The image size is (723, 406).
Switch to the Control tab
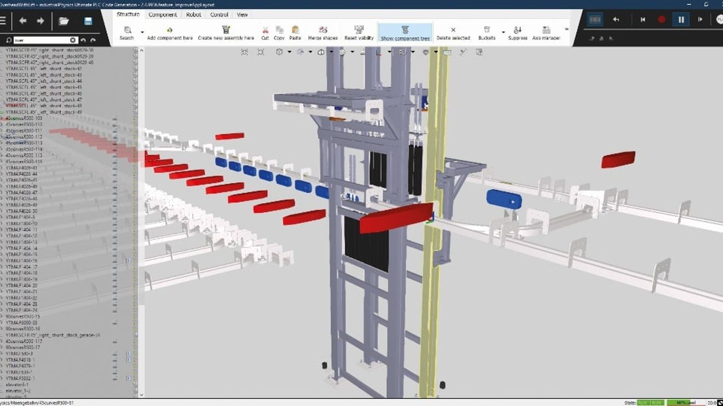coord(219,15)
